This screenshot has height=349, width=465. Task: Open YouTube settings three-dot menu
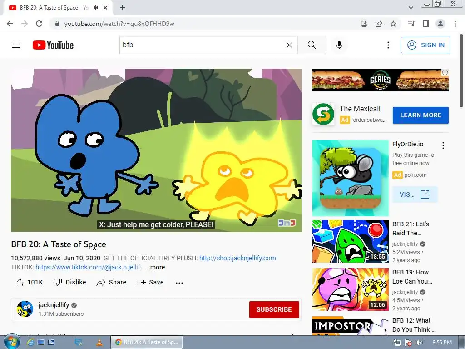pyautogui.click(x=388, y=45)
